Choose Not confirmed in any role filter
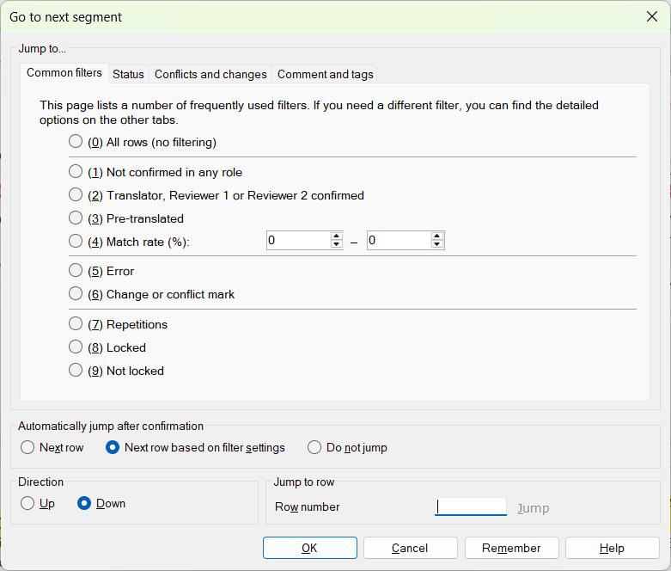The height and width of the screenshot is (571, 671). (76, 172)
